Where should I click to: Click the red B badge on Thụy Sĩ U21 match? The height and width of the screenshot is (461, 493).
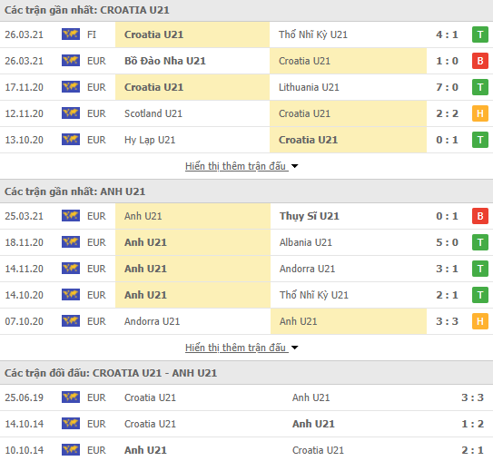pyautogui.click(x=479, y=216)
